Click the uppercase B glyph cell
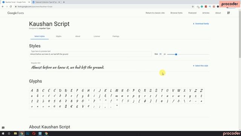 pyautogui.click(x=38, y=91)
